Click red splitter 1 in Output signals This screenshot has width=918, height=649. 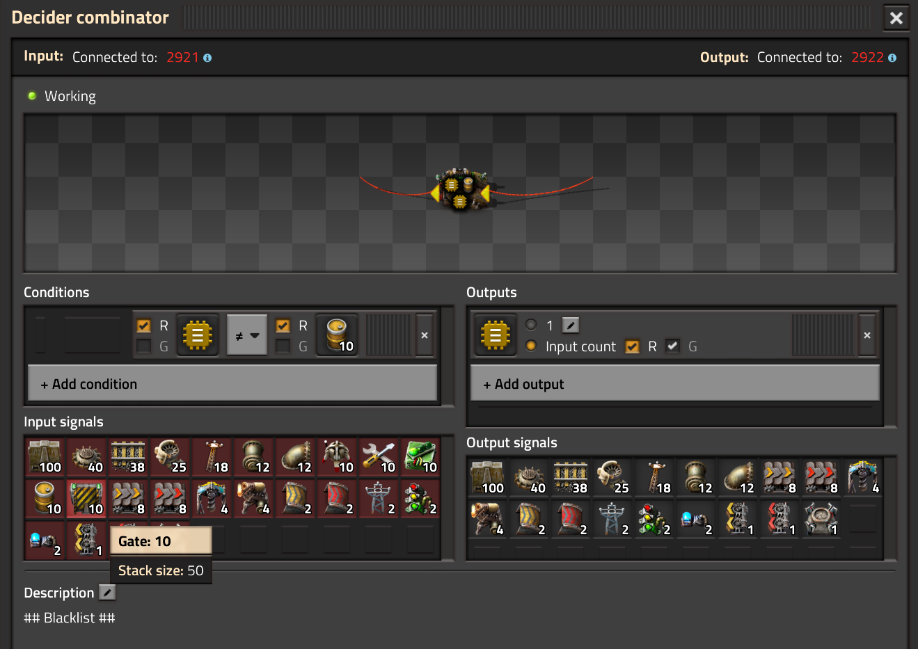coord(779,520)
